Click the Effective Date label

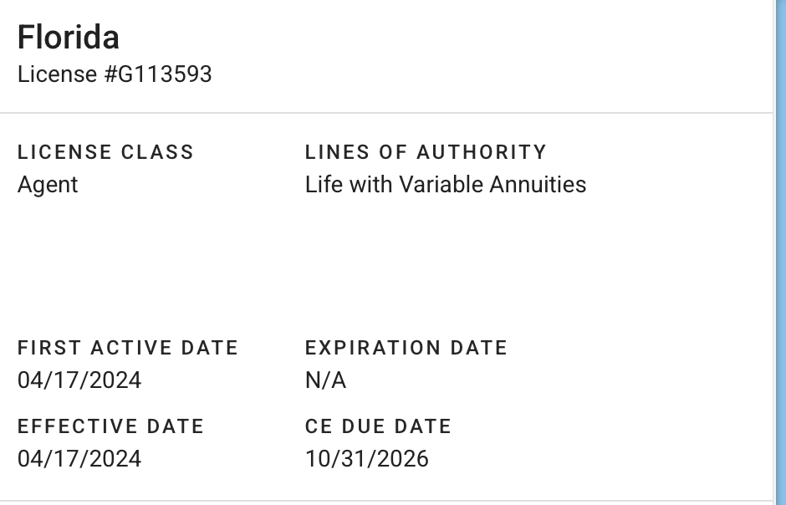[x=110, y=426]
